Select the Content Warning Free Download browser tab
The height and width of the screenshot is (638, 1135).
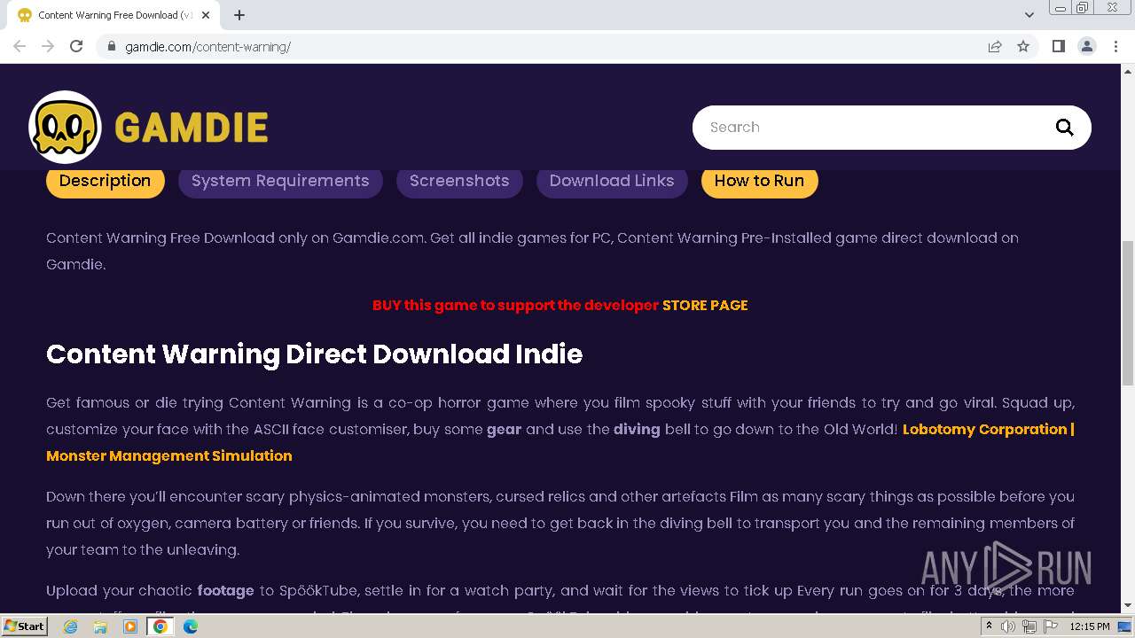pyautogui.click(x=115, y=15)
